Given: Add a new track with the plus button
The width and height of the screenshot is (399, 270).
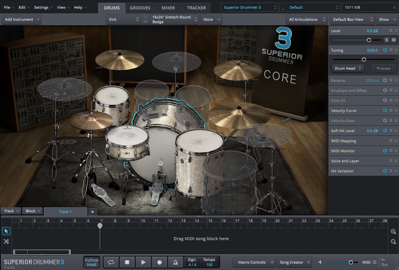Looking at the screenshot, I should pos(92,212).
